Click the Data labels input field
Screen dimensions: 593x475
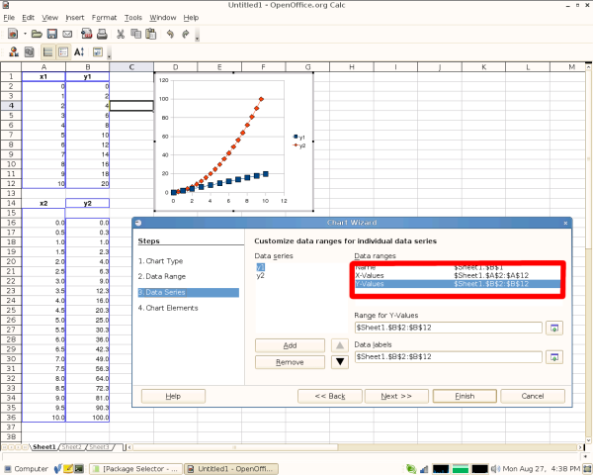[448, 357]
